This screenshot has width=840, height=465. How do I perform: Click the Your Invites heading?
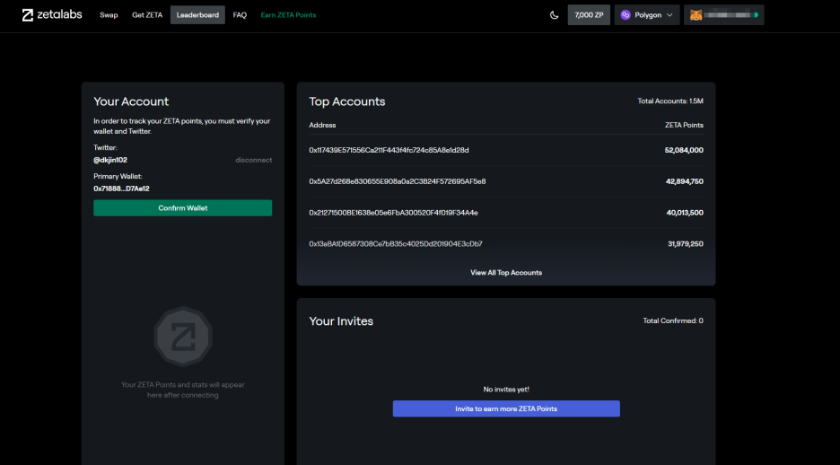coord(341,320)
